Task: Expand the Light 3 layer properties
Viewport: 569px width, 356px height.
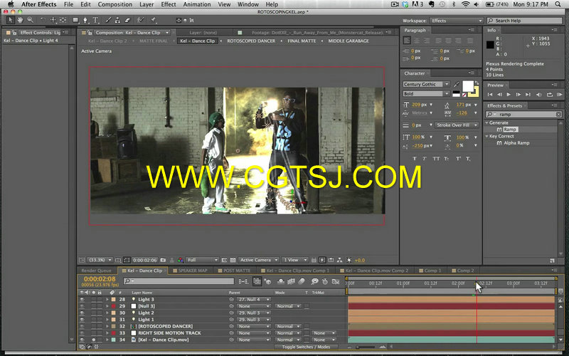Action: [x=107, y=299]
